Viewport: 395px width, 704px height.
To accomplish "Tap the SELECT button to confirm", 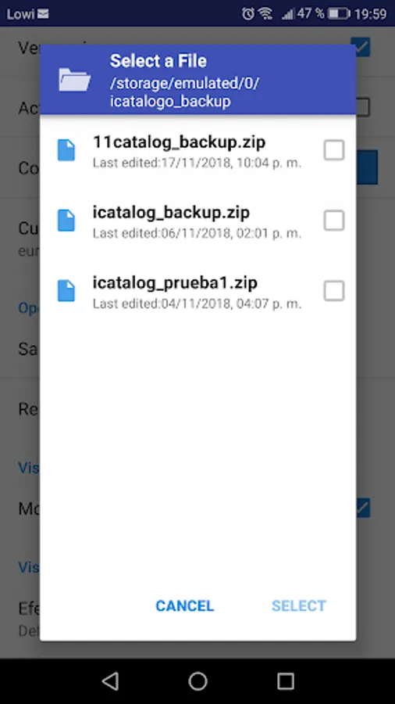I will click(x=299, y=605).
